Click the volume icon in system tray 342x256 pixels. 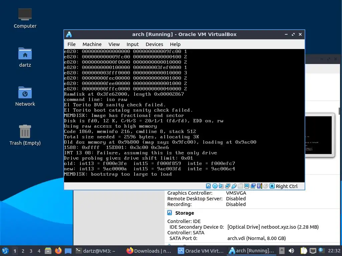pyautogui.click(x=291, y=251)
